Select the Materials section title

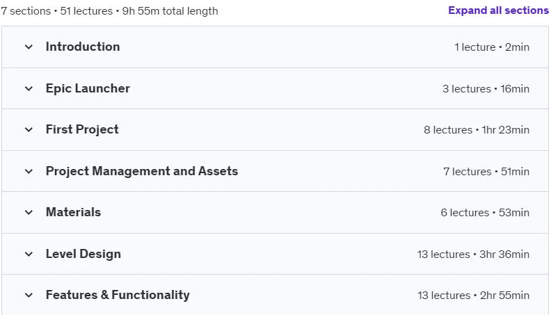click(73, 212)
